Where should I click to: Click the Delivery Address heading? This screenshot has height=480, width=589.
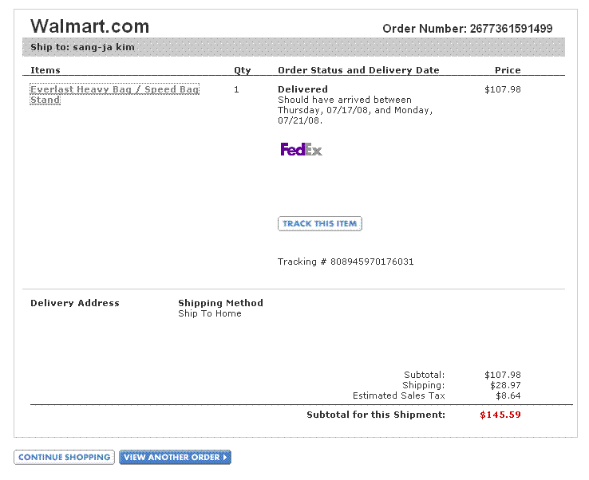pyautogui.click(x=75, y=303)
